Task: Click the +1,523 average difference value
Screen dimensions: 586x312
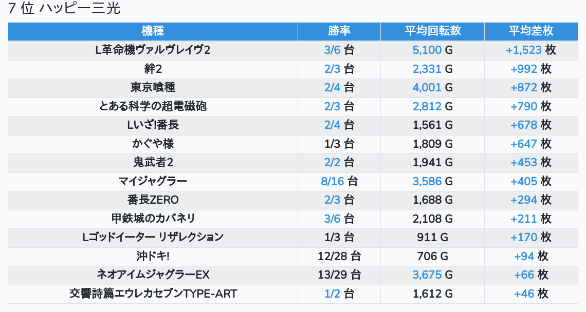Action: coord(523,50)
